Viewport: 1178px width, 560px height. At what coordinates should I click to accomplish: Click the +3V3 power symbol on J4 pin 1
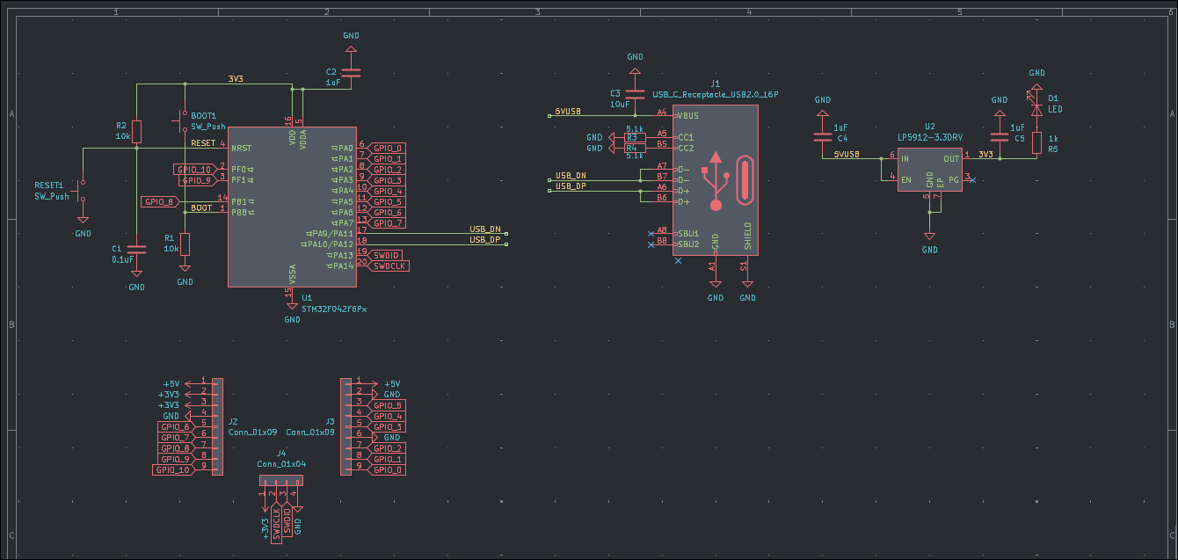click(x=265, y=524)
